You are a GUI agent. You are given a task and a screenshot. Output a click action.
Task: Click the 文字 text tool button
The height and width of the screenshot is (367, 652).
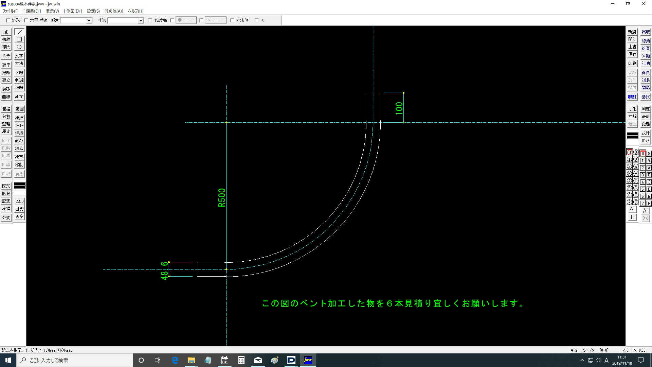click(19, 56)
